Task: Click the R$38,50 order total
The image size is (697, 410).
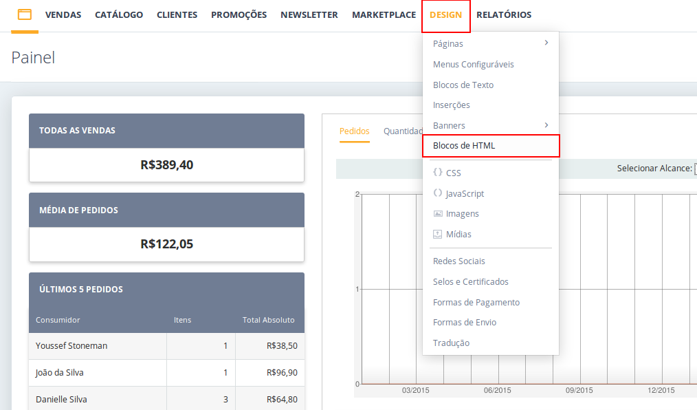Action: pyautogui.click(x=282, y=345)
